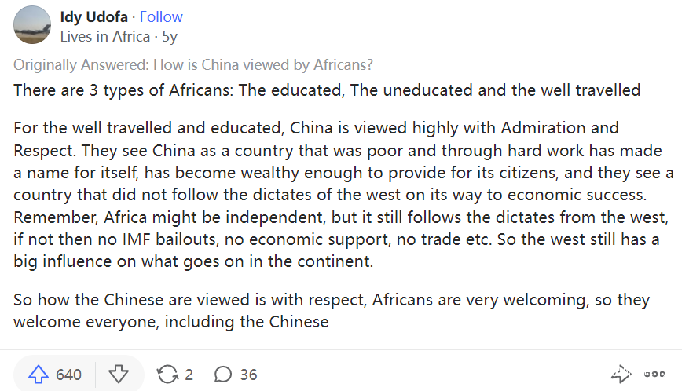Click the 36 comments count

click(x=248, y=375)
